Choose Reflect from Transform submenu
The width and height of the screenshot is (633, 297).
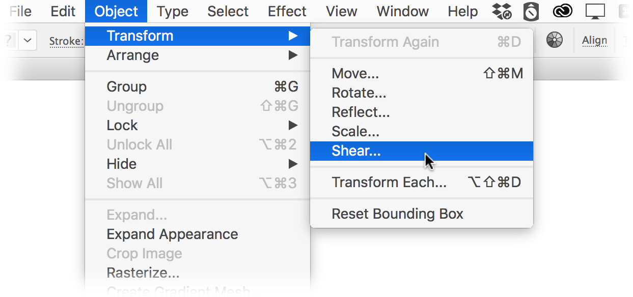click(422, 112)
